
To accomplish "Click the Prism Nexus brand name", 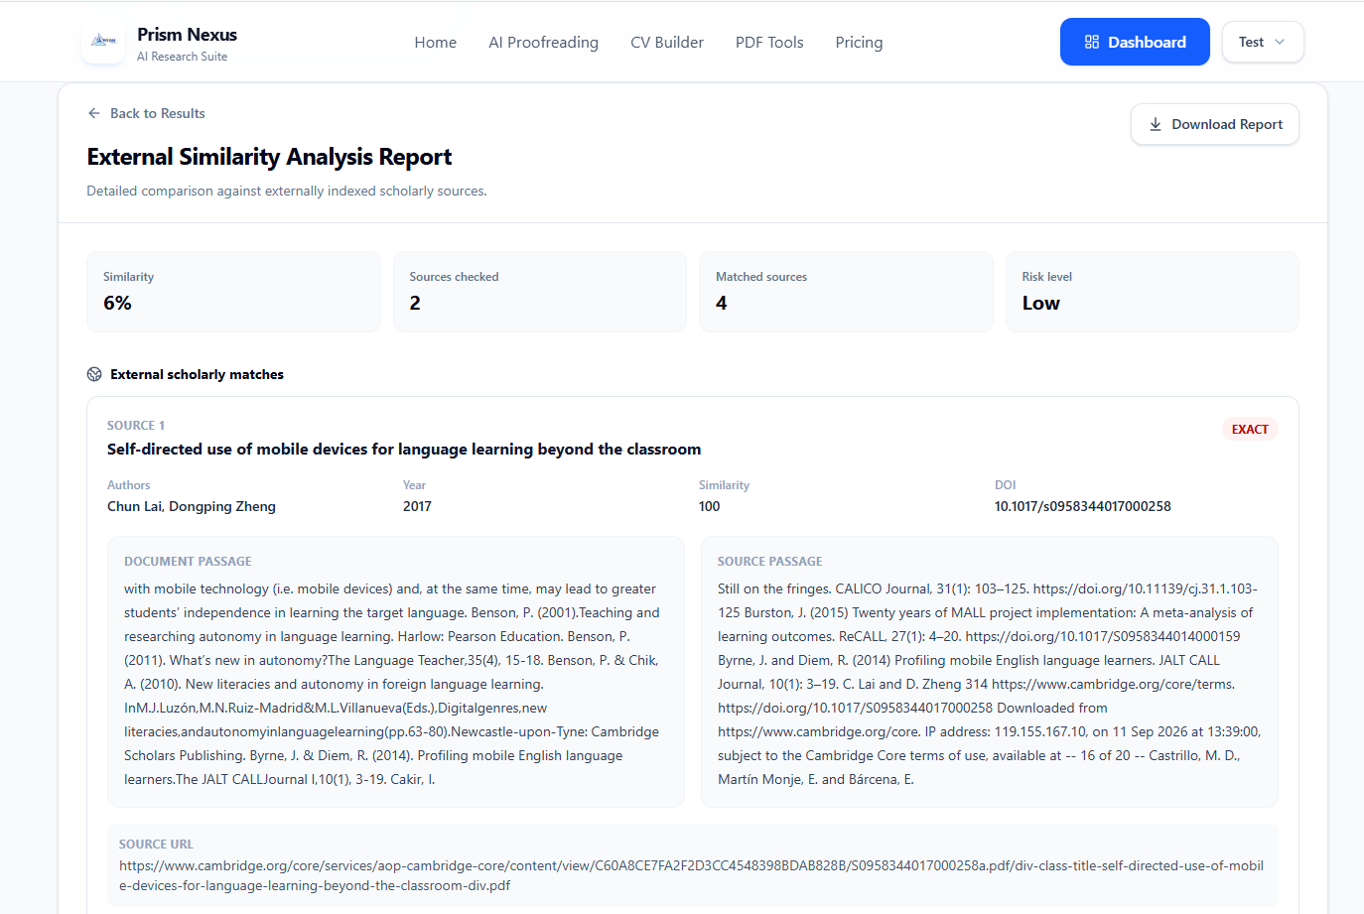I will pos(187,35).
